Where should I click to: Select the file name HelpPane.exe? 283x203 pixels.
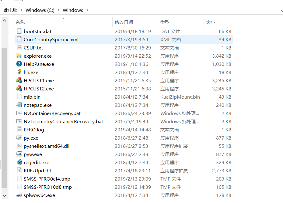pyautogui.click(x=39, y=64)
